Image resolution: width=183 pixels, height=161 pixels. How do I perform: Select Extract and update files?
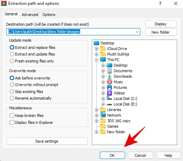pyautogui.click(x=32, y=54)
